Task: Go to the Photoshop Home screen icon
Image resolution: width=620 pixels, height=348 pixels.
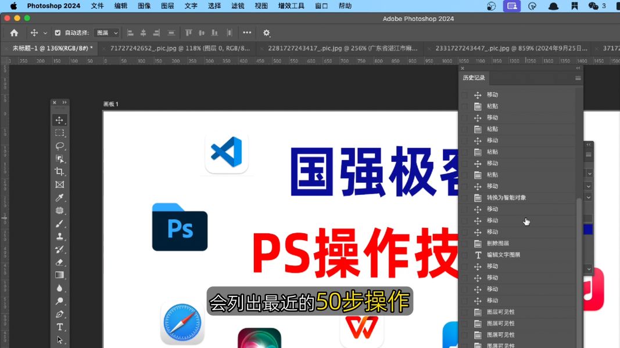Action: (14, 32)
